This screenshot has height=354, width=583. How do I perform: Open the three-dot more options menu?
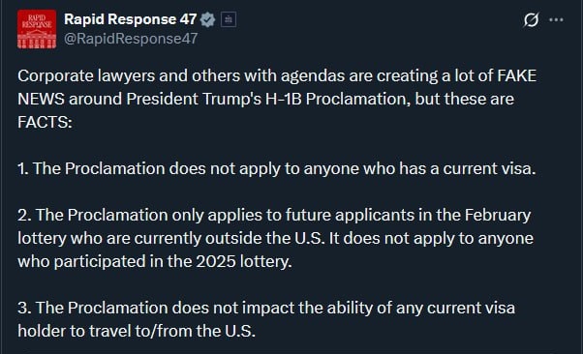(x=556, y=19)
